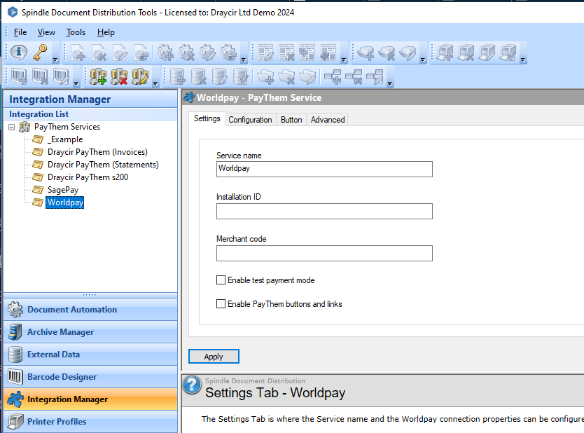Screen dimensions: 584x433
Task: Switch to the Configuration tab
Action: point(250,120)
